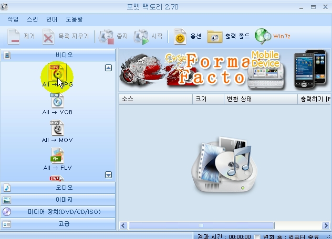Open the 옵션 options gear icon
The image size is (332, 239).
[x=180, y=37]
